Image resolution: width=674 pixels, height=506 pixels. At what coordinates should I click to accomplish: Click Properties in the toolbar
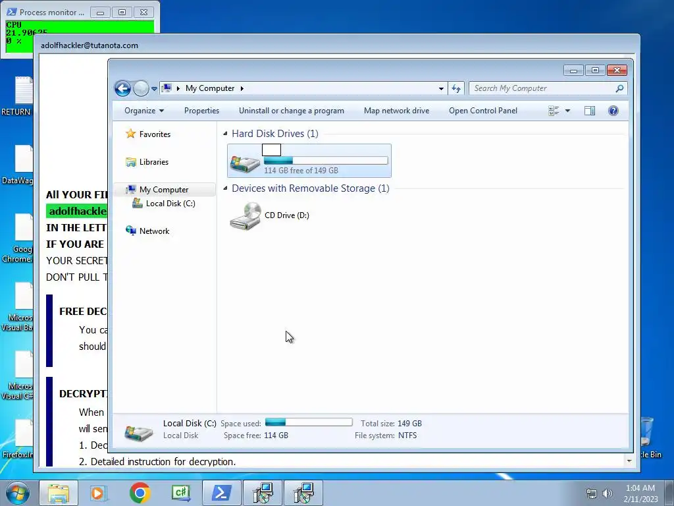click(201, 111)
